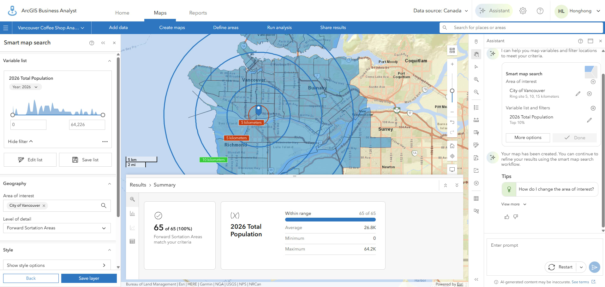Zoom in with the map plus button
Viewport: 605px width, 287px height.
pos(452,64)
